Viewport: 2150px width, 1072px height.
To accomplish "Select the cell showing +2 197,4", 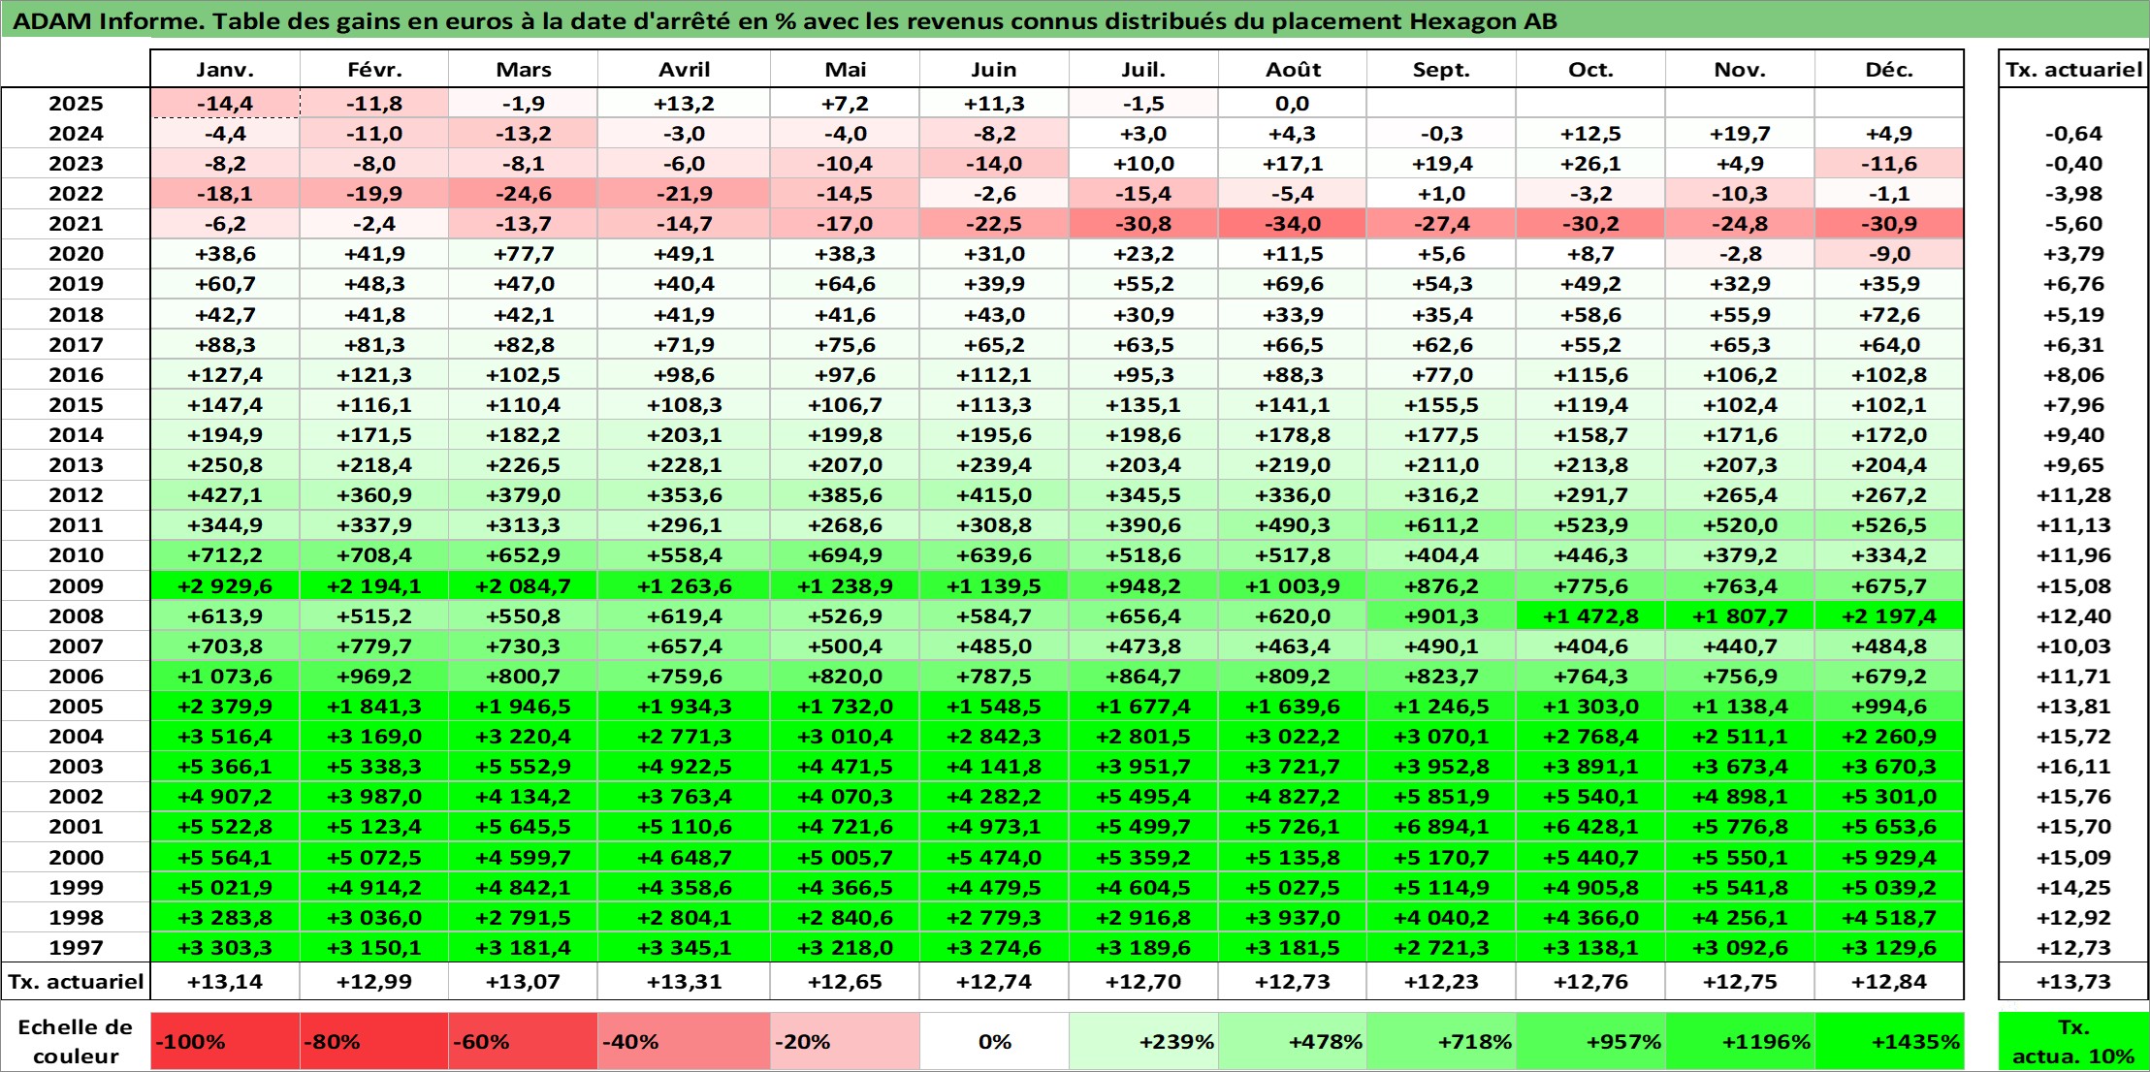I will 1889,615.
